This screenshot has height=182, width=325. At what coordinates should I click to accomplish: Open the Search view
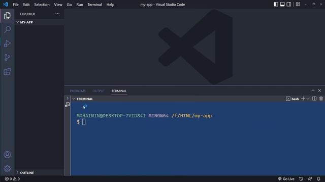[7, 29]
